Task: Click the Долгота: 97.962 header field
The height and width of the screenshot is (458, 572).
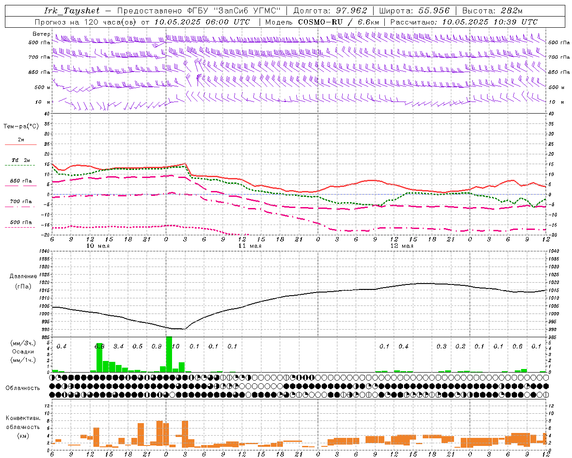Action: click(330, 11)
